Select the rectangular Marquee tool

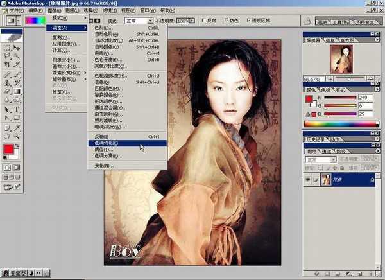click(x=8, y=47)
